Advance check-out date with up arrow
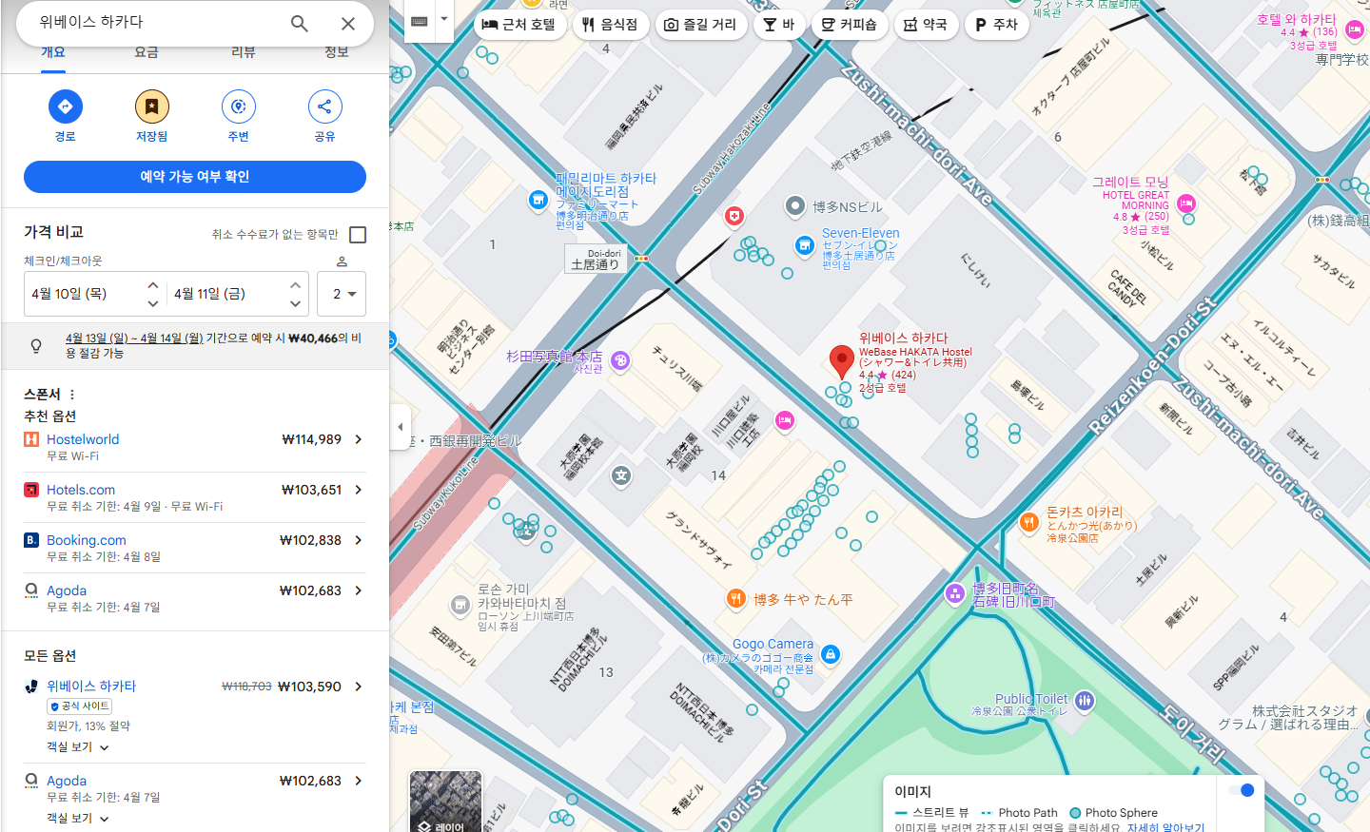Image resolution: width=1370 pixels, height=832 pixels. click(295, 285)
